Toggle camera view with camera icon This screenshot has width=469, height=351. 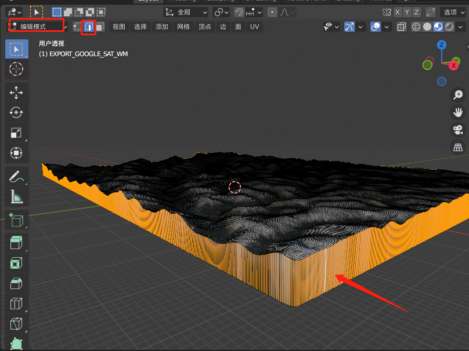[x=458, y=129]
